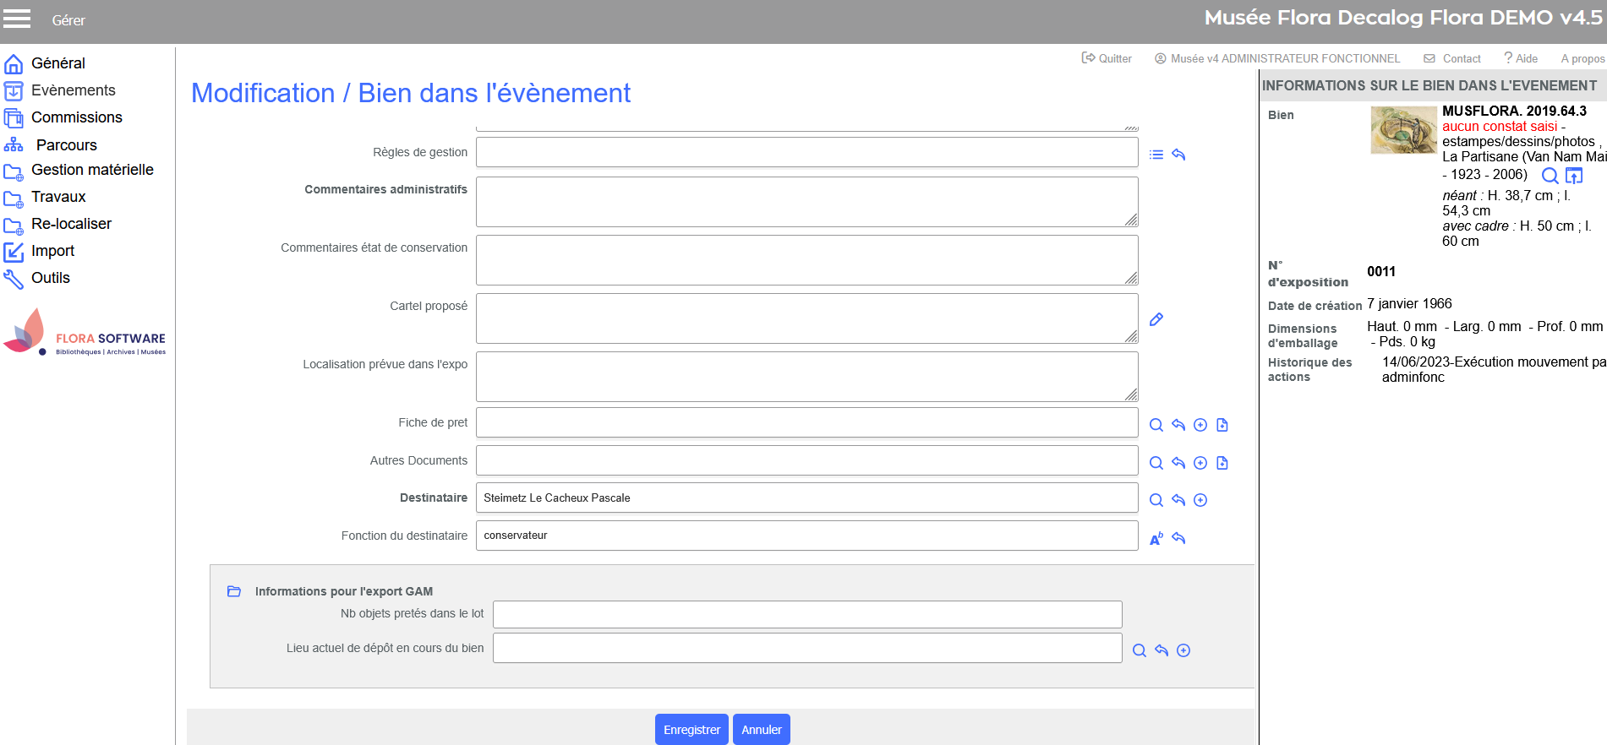Open the hamburger menu at top left

click(17, 19)
